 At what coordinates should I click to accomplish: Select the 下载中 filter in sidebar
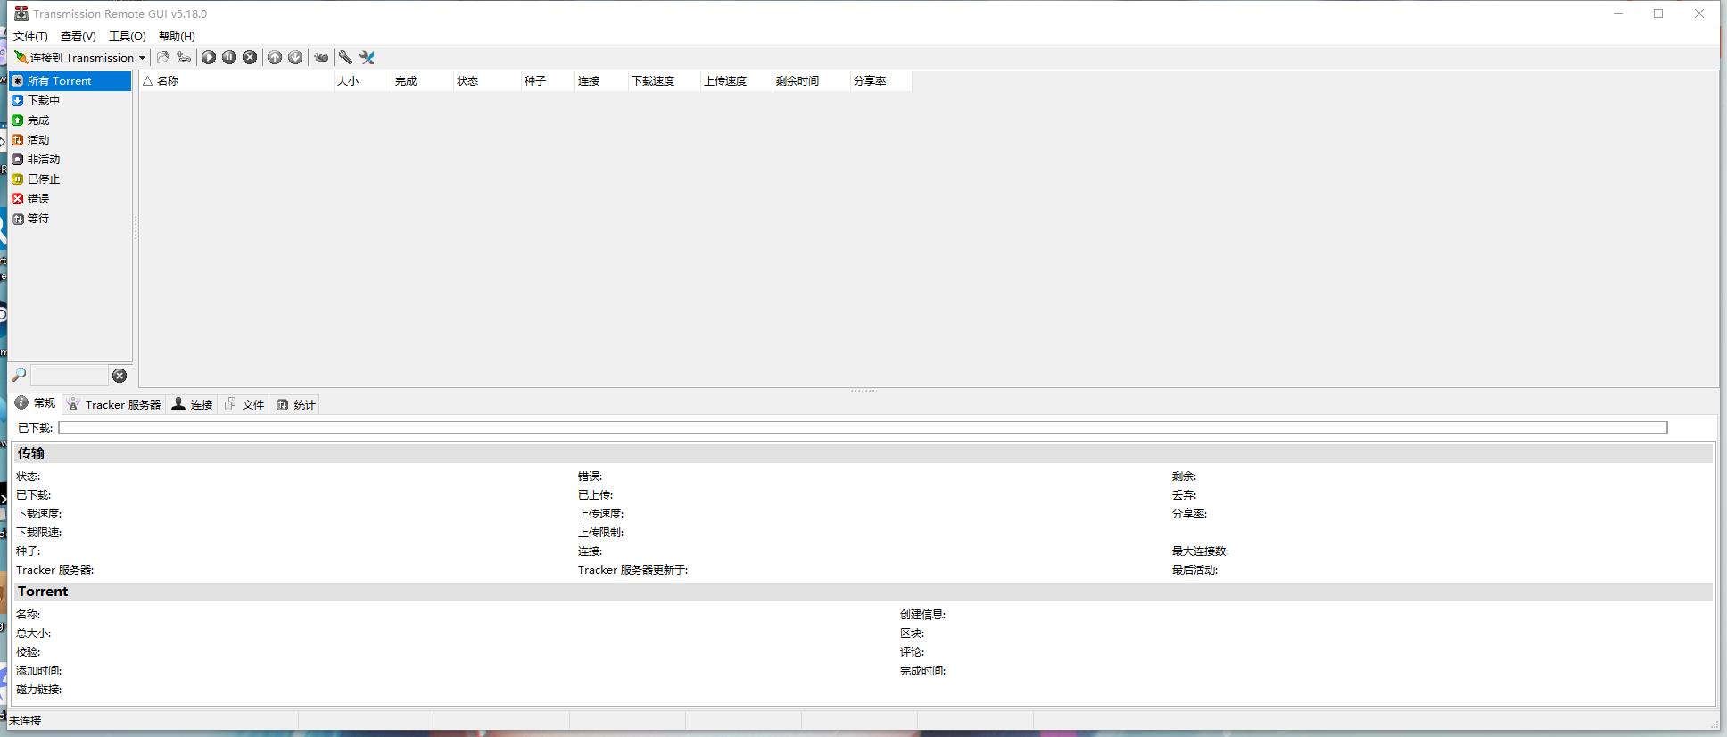(43, 100)
